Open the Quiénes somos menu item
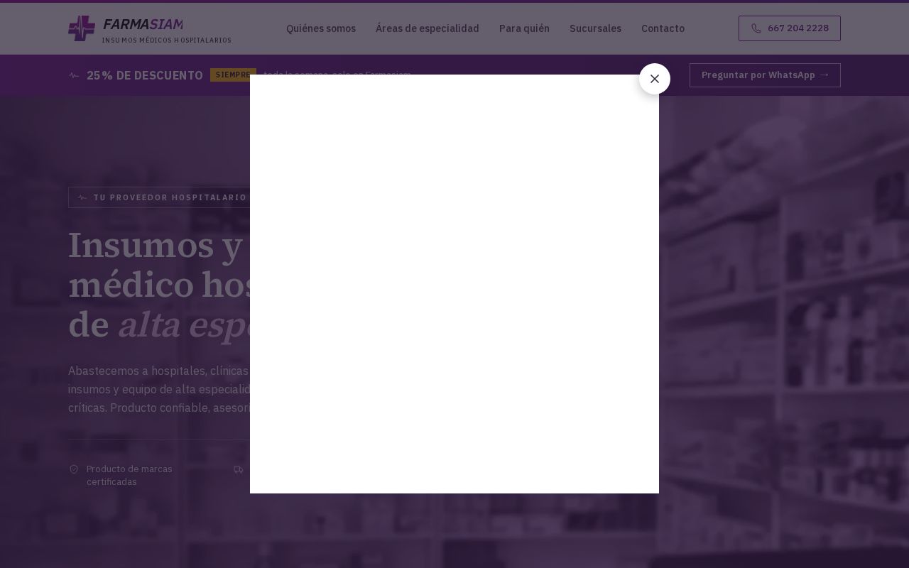Screen dimensions: 909x568 click(x=321, y=28)
